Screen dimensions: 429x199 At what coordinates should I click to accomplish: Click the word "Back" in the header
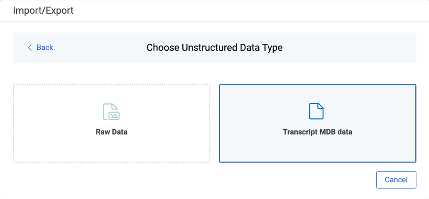45,48
